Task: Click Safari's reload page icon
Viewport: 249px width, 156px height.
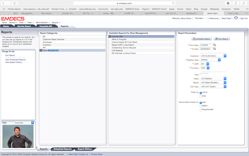Action: click(x=173, y=3)
